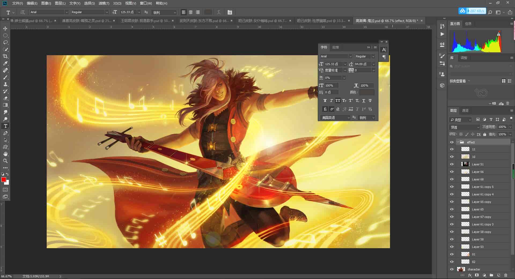Select the Move tool
Viewport: 515px width, 279px height.
[x=5, y=28]
